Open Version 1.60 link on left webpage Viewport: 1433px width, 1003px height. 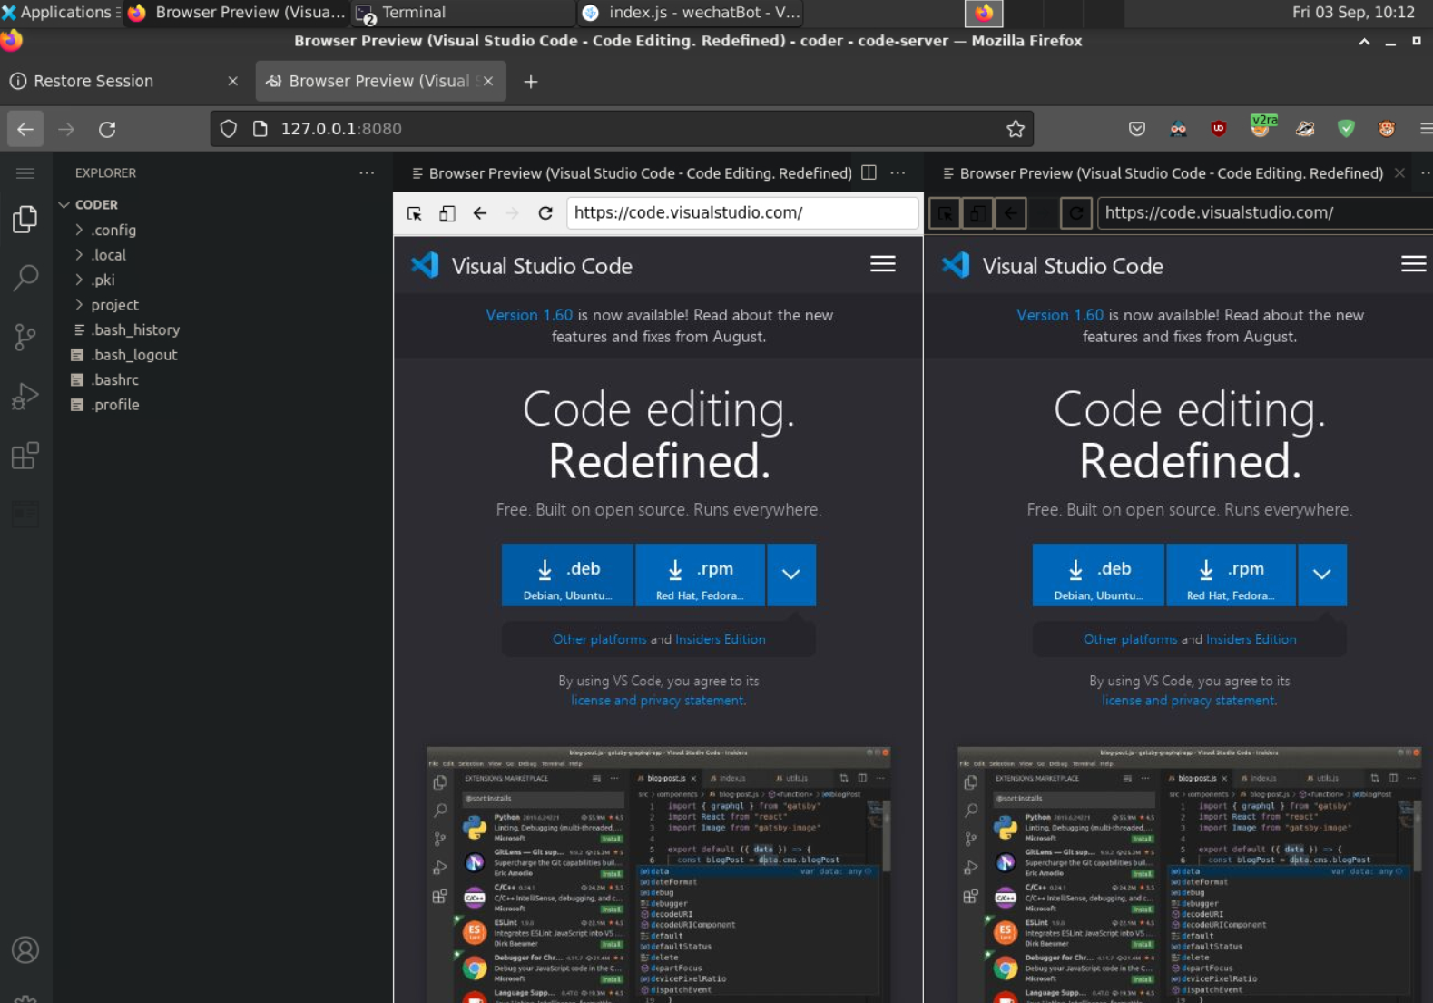(529, 315)
